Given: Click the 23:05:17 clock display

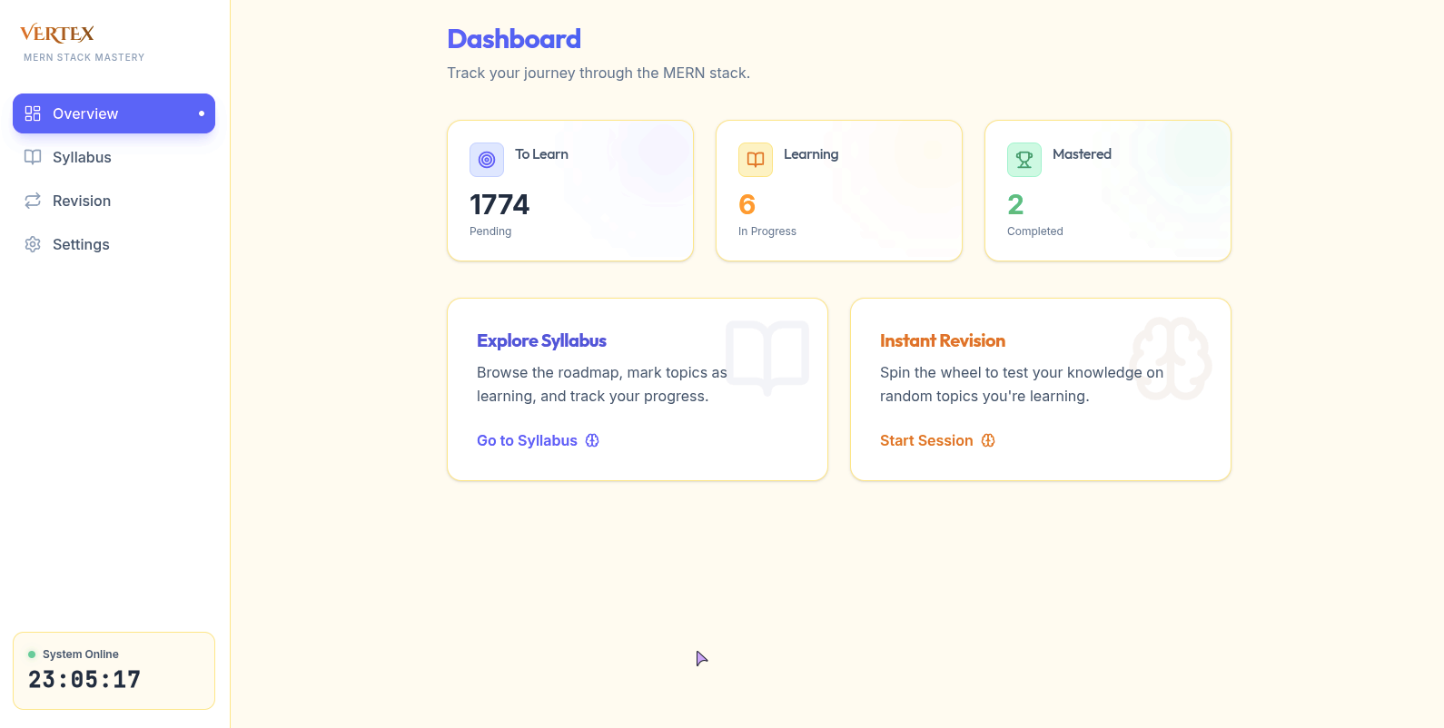Looking at the screenshot, I should (84, 680).
